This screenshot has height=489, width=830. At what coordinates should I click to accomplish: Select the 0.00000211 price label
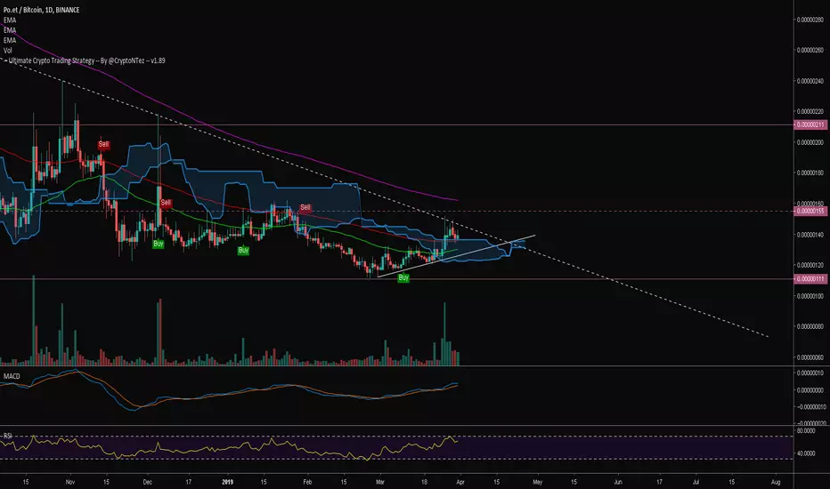pyautogui.click(x=810, y=125)
